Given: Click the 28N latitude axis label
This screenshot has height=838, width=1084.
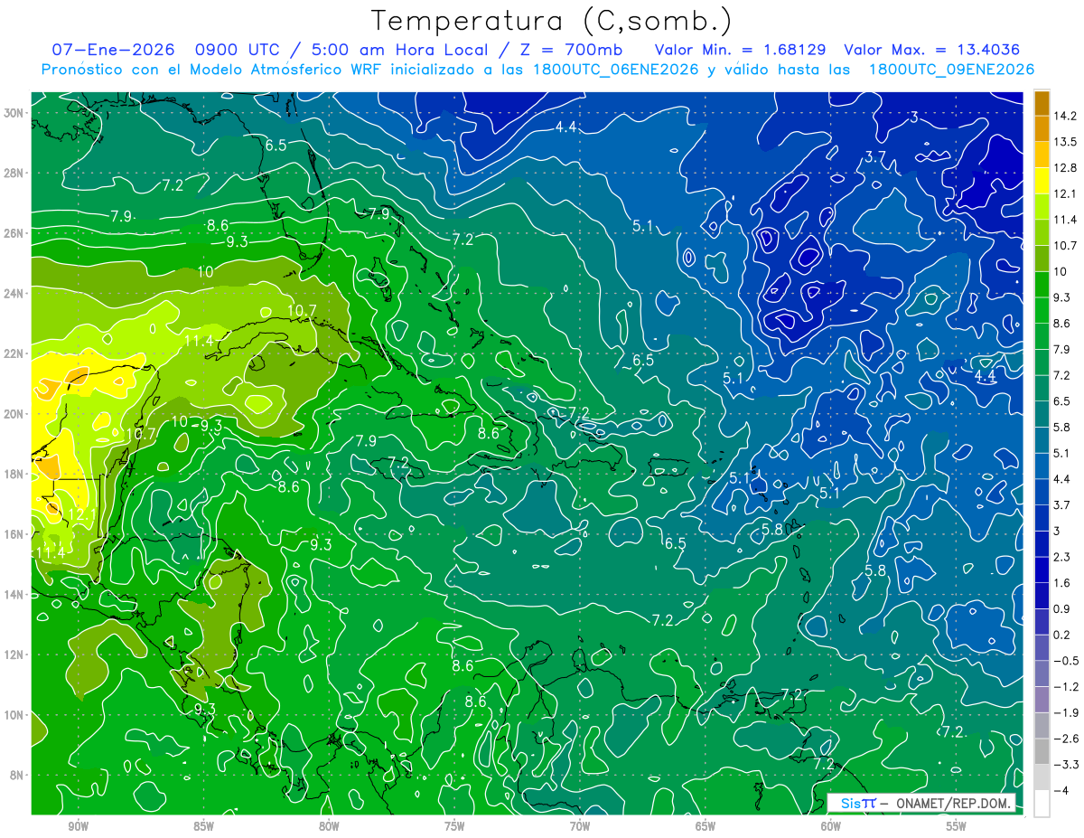Looking at the screenshot, I should pyautogui.click(x=15, y=173).
